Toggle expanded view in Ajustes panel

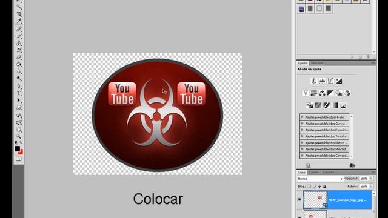(x=308, y=165)
